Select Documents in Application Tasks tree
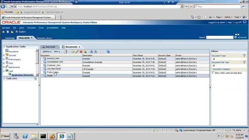The image size is (249, 140). [13, 52]
